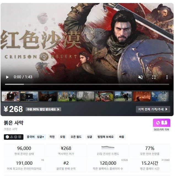Open the world map screenshot thumbnail
Viewport: 175px width, 176px height.
click(x=160, y=96)
